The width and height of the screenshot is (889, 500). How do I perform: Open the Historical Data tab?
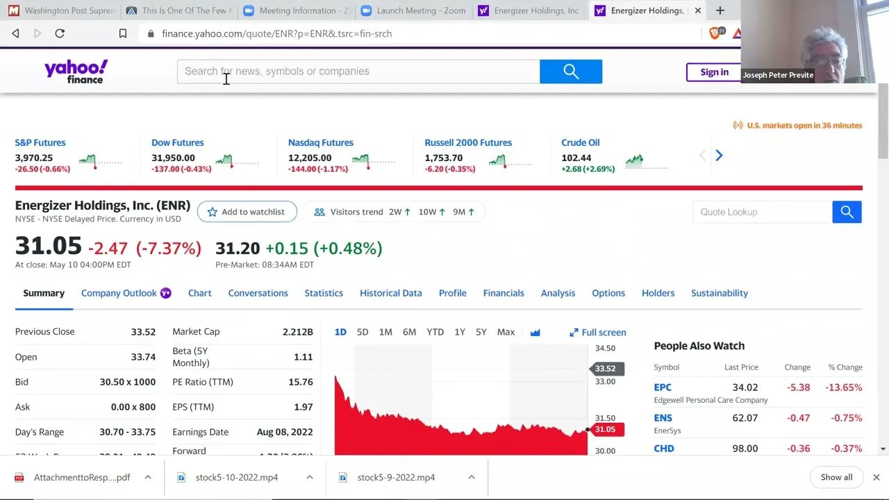pos(390,293)
